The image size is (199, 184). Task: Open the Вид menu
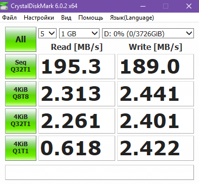click(x=66, y=18)
